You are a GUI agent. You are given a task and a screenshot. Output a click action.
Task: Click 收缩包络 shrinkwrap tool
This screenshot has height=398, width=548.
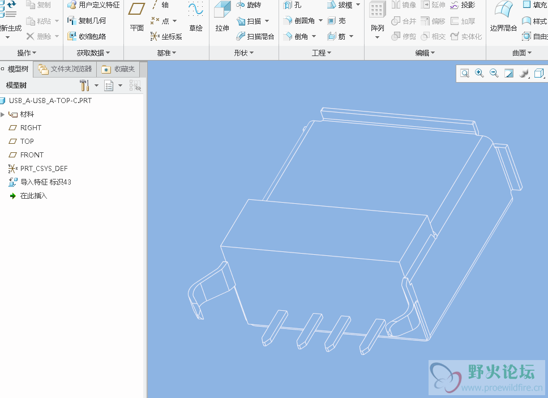pyautogui.click(x=87, y=36)
